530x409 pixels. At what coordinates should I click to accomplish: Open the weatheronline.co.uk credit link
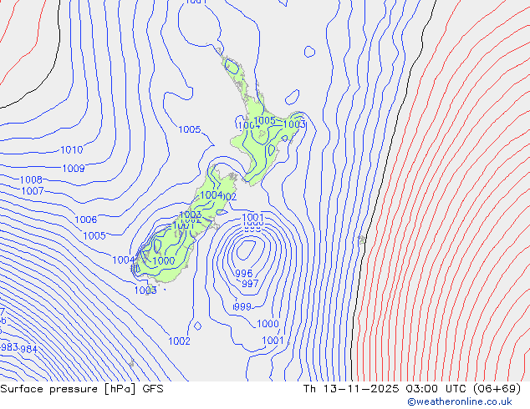460,401
